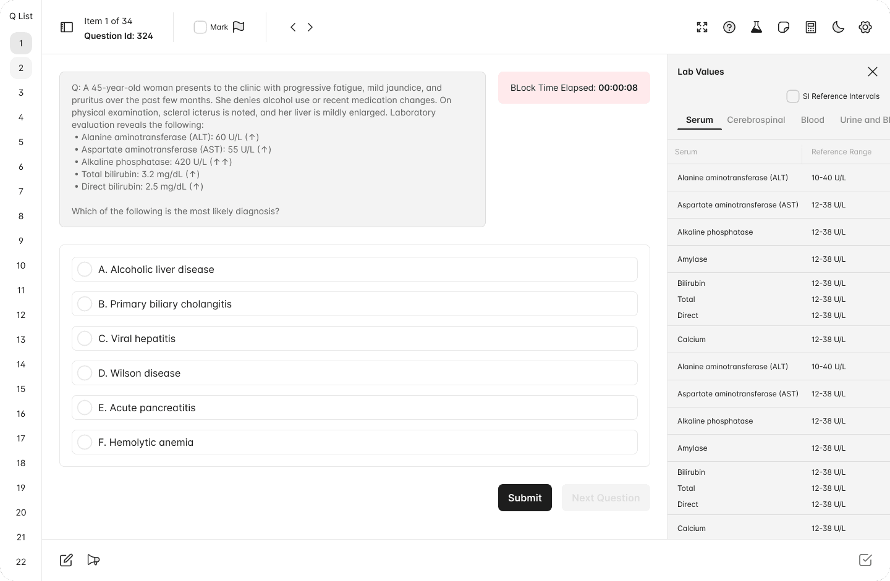Viewport: 890px width, 581px height.
Task: Switch to dark mode via moon icon
Action: point(838,27)
